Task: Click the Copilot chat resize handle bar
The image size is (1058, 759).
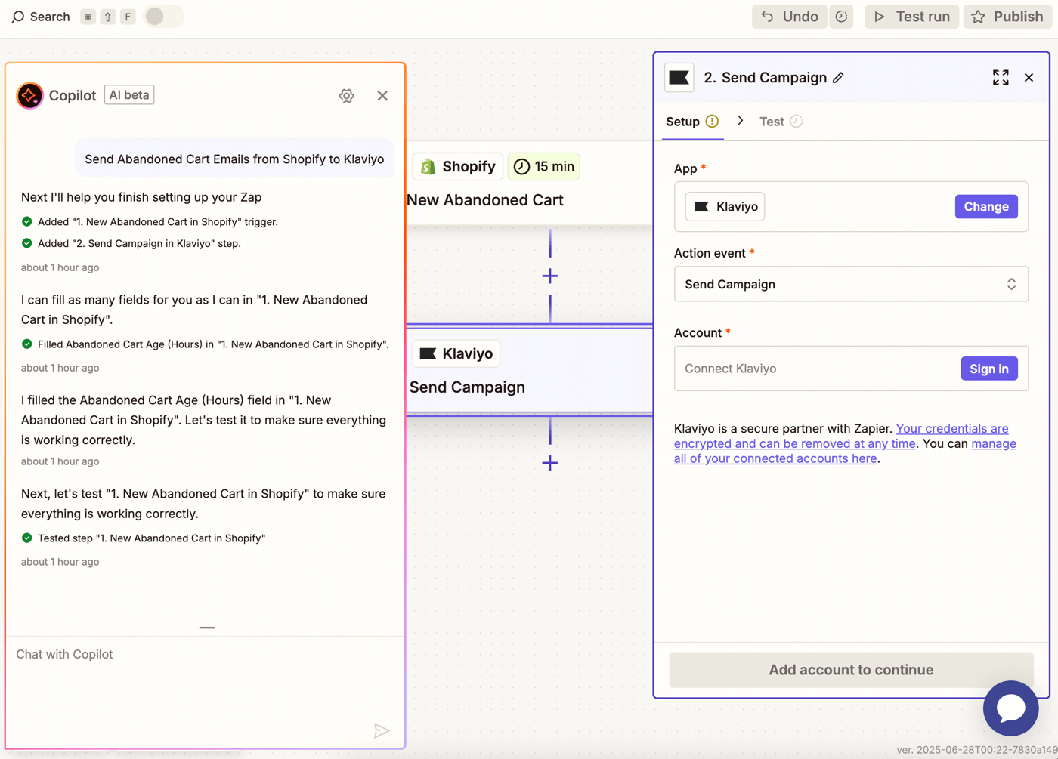Action: (x=207, y=628)
